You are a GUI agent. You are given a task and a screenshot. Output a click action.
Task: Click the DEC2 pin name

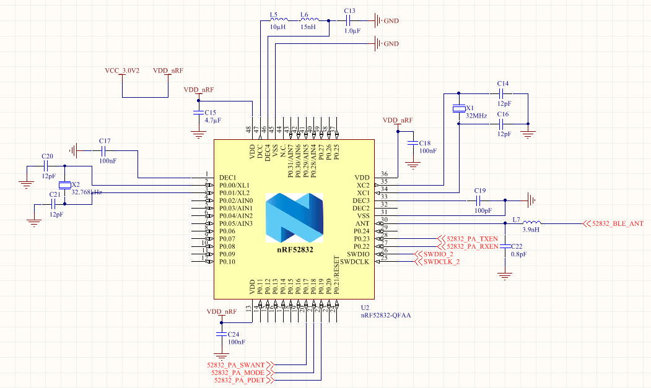tap(361, 208)
